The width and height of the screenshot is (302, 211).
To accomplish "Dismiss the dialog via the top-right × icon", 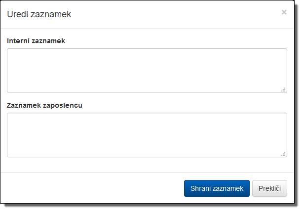I will point(284,12).
